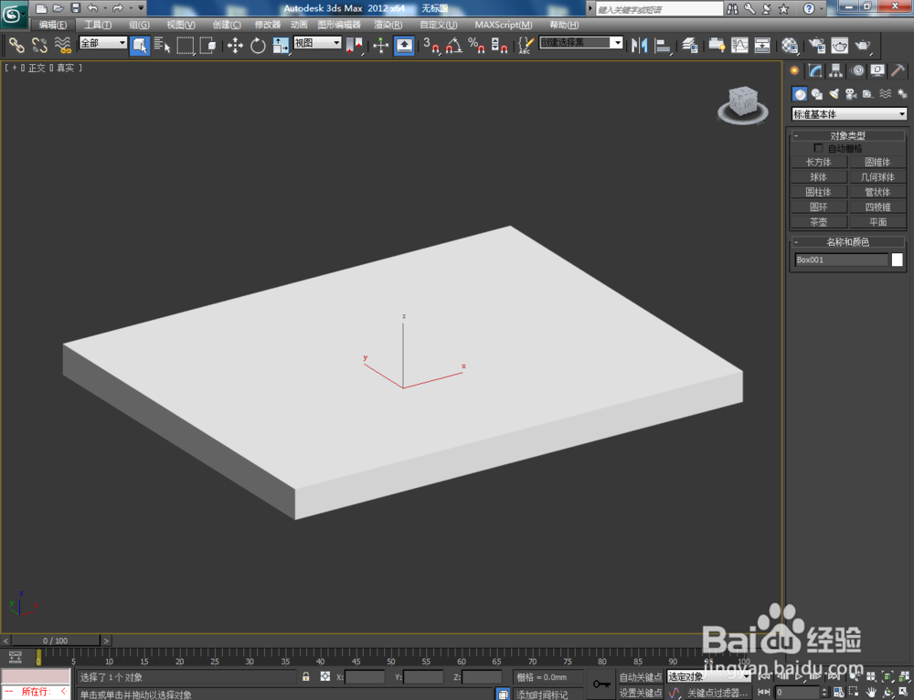Toggle Window/Crossing selection mode
This screenshot has height=700, width=914.
click(208, 46)
